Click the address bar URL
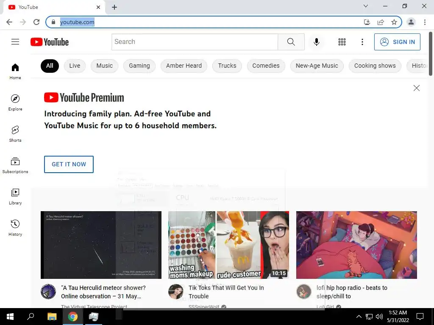This screenshot has width=434, height=325. (x=77, y=22)
